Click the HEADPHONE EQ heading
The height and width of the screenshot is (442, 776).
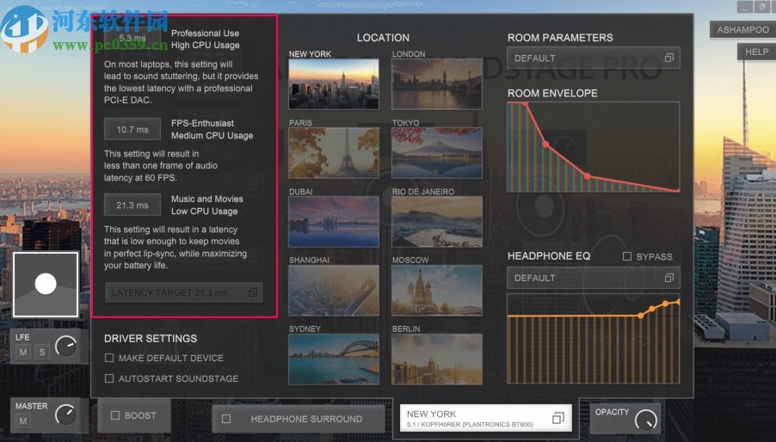[x=549, y=255]
